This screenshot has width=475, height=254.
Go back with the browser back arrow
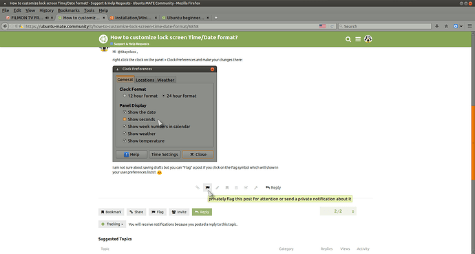(x=5, y=26)
